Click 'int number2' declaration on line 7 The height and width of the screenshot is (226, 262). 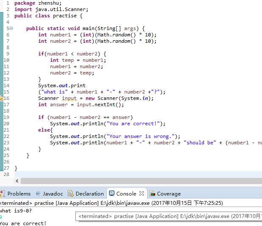(54, 41)
